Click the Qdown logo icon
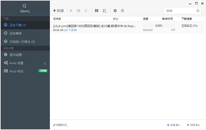The image size is (206, 130). pyautogui.click(x=24, y=6)
